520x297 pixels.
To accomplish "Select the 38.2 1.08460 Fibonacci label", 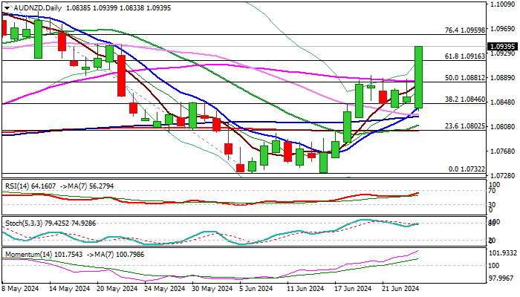I will pyautogui.click(x=464, y=99).
